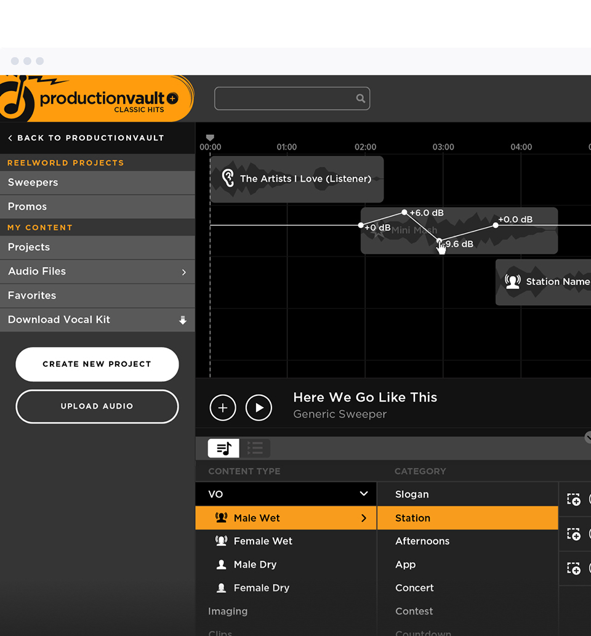The width and height of the screenshot is (591, 636).
Task: Open Favorites in the sidebar
Action: [97, 296]
